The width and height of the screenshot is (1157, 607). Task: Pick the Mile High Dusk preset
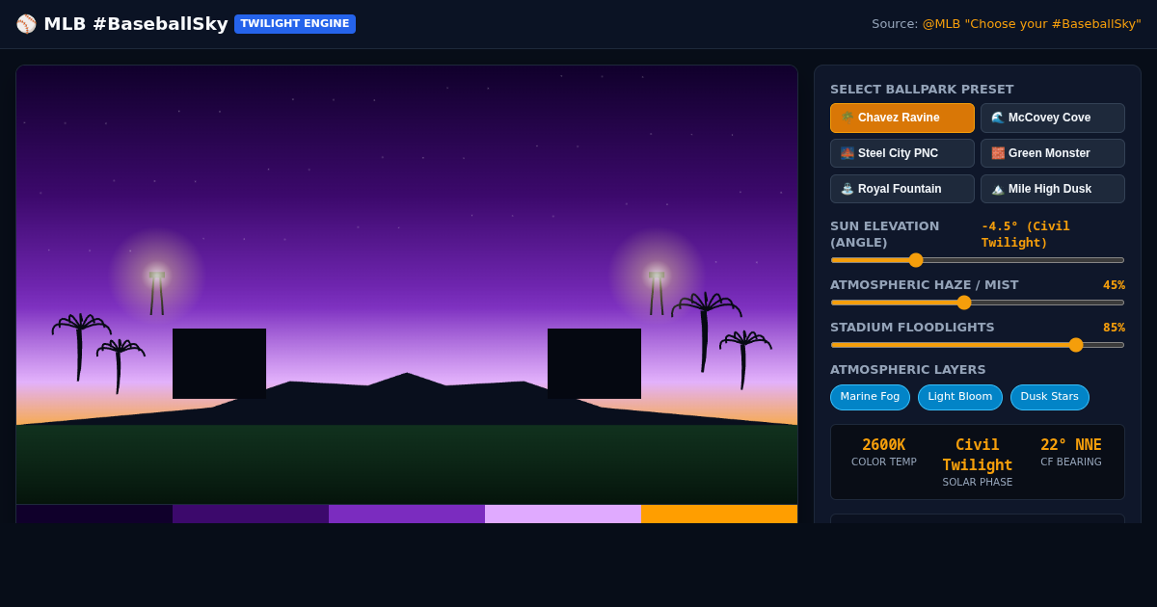[1053, 189]
